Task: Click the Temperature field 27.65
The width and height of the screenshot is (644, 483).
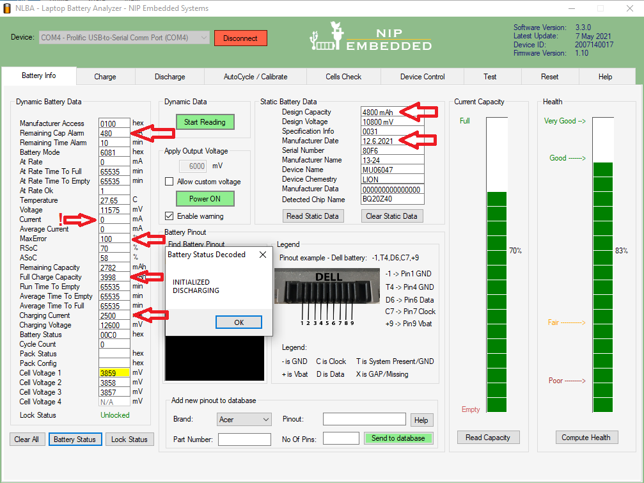Action: click(114, 200)
